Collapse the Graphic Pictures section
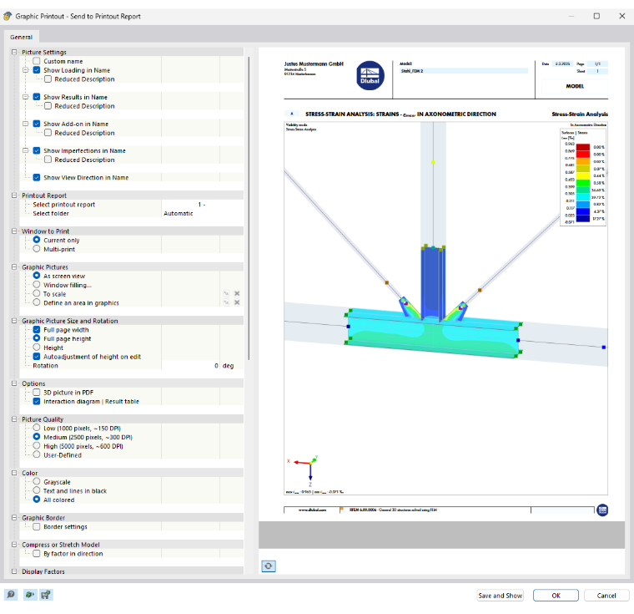The height and width of the screenshot is (614, 634). [x=14, y=267]
